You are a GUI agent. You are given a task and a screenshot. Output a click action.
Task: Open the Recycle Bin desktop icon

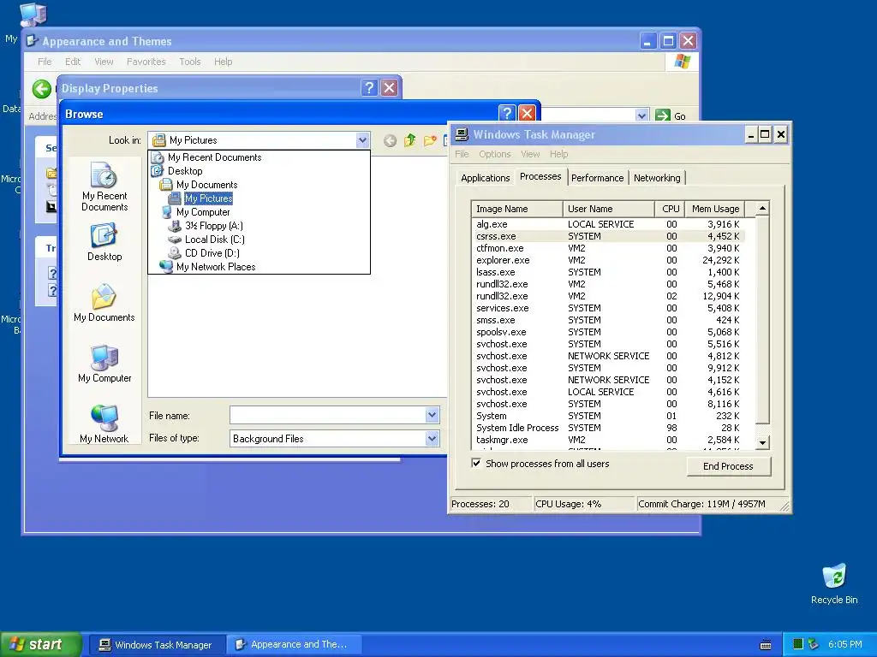point(834,583)
